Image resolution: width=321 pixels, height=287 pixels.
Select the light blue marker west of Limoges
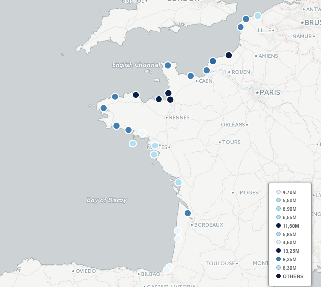(178, 182)
